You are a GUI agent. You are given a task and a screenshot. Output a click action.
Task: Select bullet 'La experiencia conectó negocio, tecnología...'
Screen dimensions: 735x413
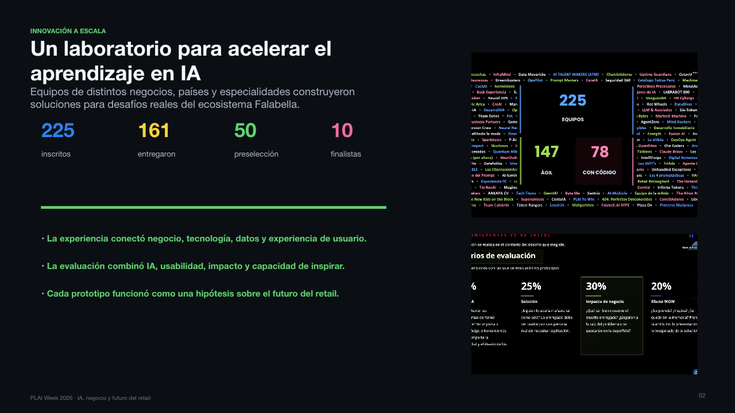[204, 238]
